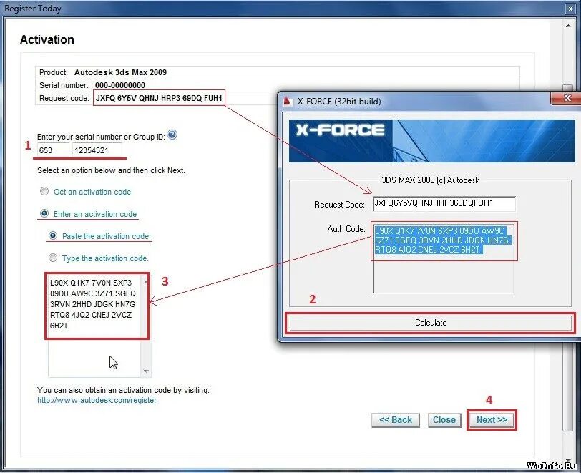The image size is (581, 473).
Task: Click the Calculate button in X-FORCE
Action: [x=431, y=323]
